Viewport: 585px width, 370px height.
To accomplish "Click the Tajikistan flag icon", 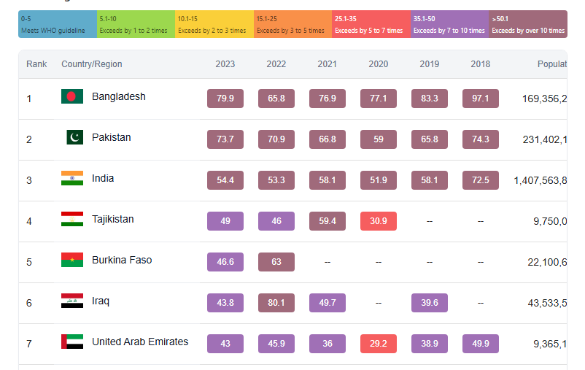I will (72, 220).
